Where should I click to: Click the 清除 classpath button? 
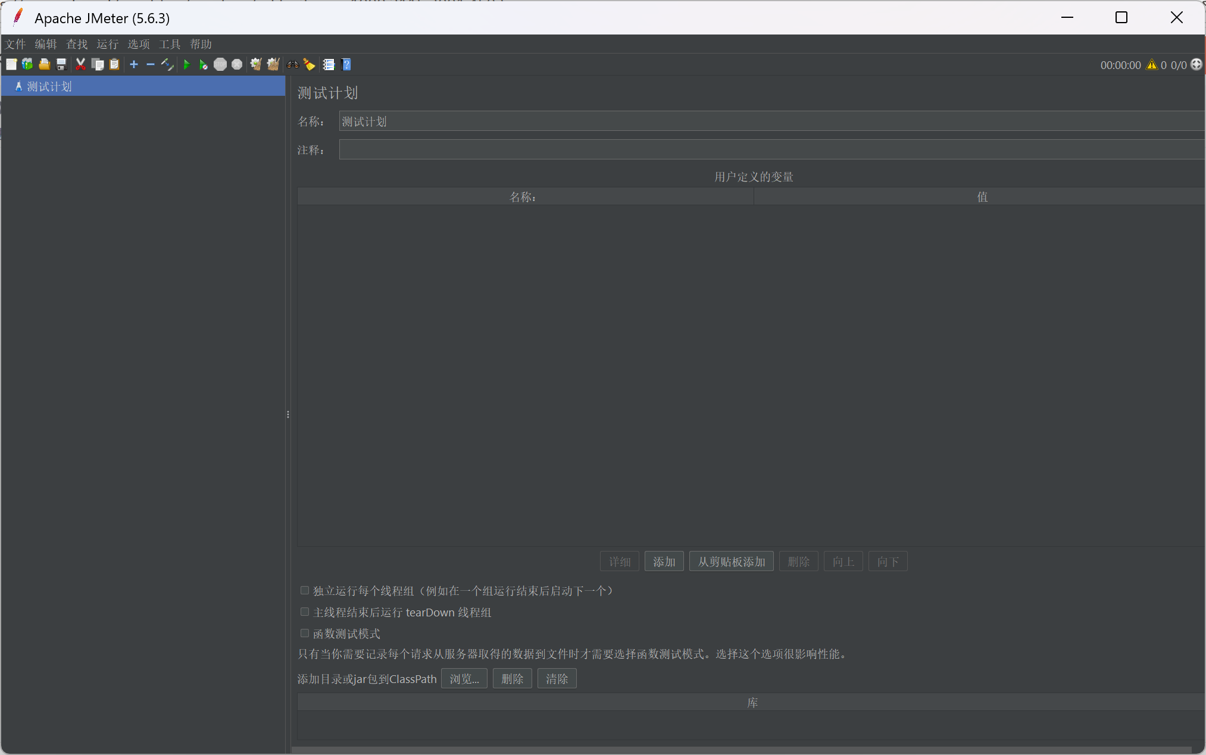[557, 679]
